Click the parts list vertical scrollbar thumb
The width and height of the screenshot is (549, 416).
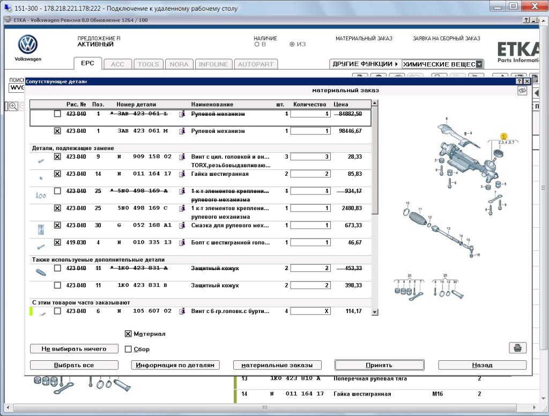pos(375,160)
